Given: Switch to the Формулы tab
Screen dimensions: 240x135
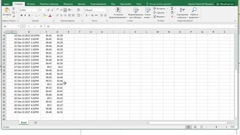Looking at the screenshot, I should point(68,4).
